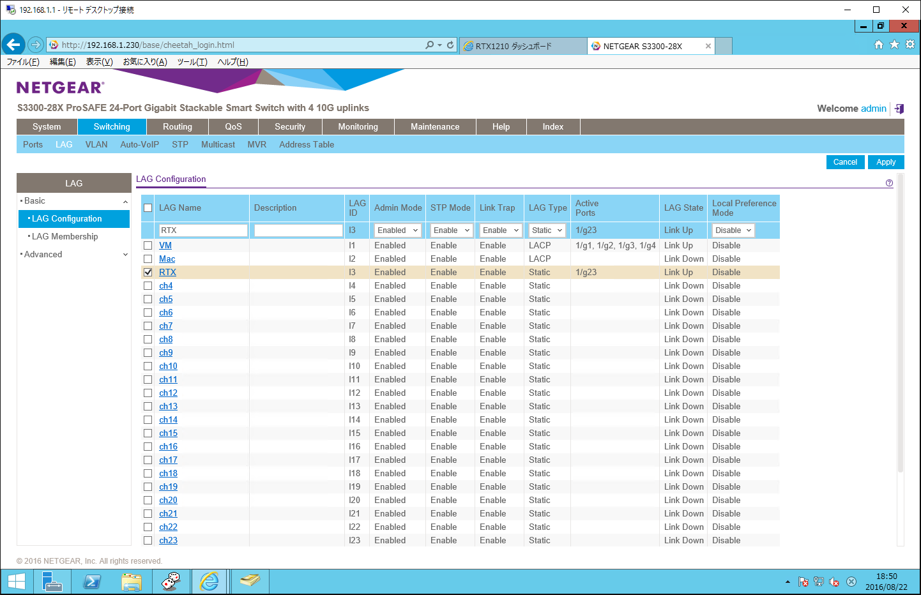Image resolution: width=921 pixels, height=595 pixels.
Task: Open the VM LAG link
Action: pyautogui.click(x=165, y=245)
